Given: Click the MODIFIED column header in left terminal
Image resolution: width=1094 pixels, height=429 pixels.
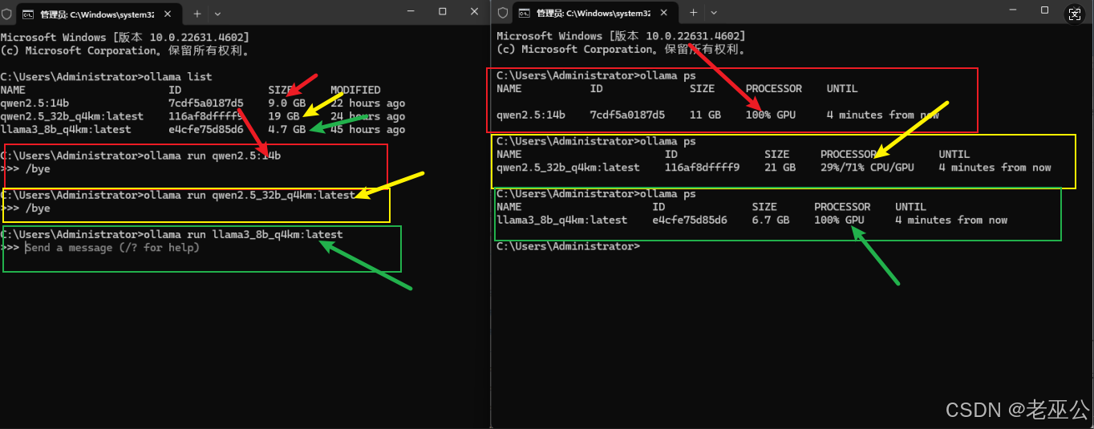Looking at the screenshot, I should tap(355, 90).
